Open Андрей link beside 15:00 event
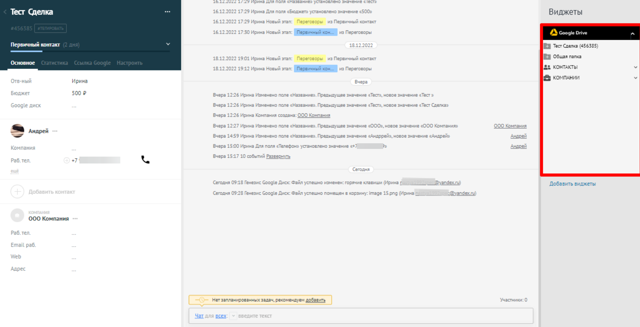Image resolution: width=640 pixels, height=327 pixels. [518, 146]
